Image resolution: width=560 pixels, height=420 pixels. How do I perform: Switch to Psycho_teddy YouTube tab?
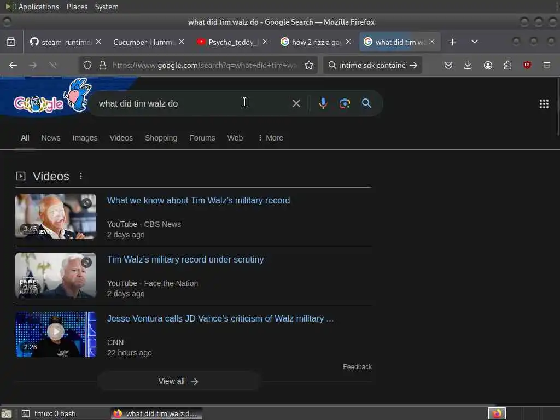pyautogui.click(x=232, y=42)
